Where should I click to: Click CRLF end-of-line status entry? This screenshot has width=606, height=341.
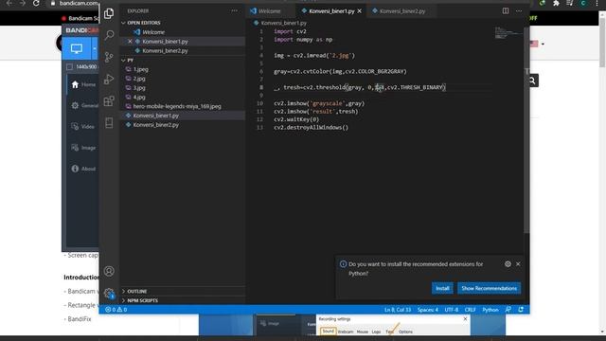470,310
